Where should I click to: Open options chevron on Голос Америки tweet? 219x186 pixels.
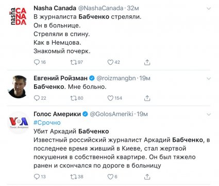(209, 115)
